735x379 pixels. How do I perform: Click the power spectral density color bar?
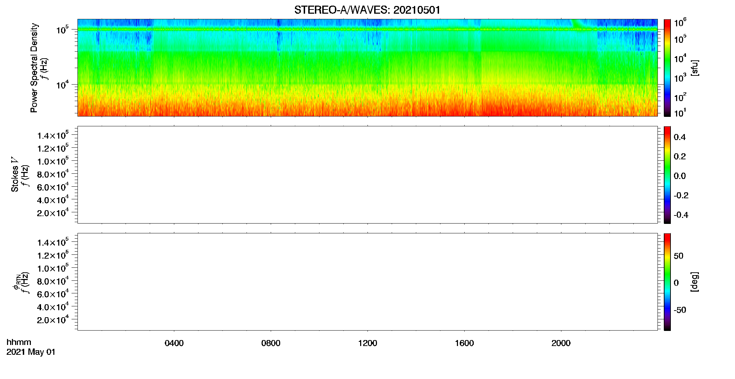667,68
